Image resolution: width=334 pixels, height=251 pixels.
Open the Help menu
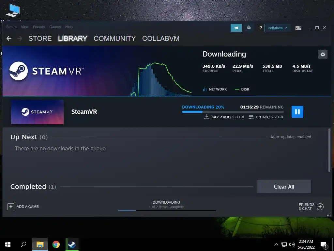tap(69, 27)
